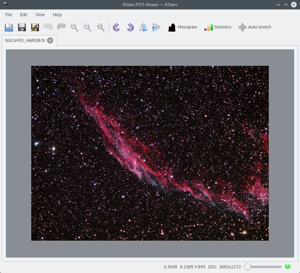Open the Statistics view
This screenshot has width=300, height=273.
(218, 27)
